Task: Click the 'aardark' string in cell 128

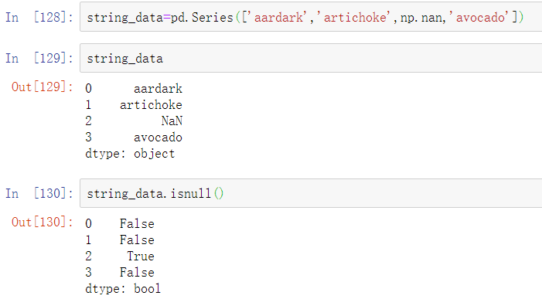Action: (278, 17)
